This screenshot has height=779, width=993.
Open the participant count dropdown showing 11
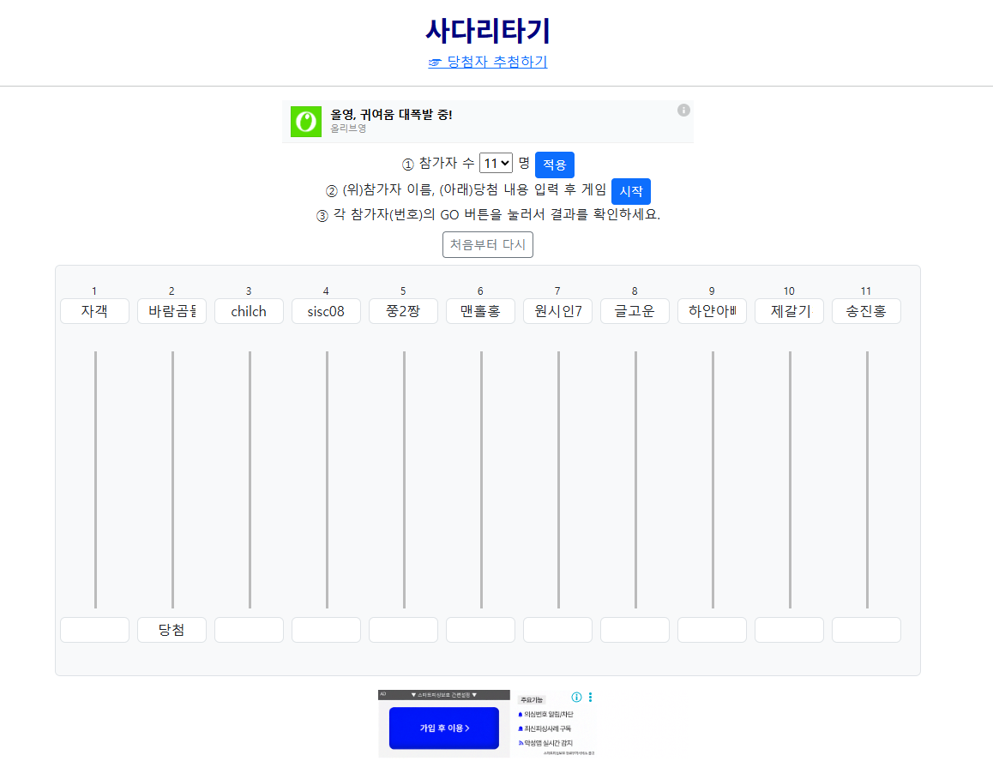point(496,164)
